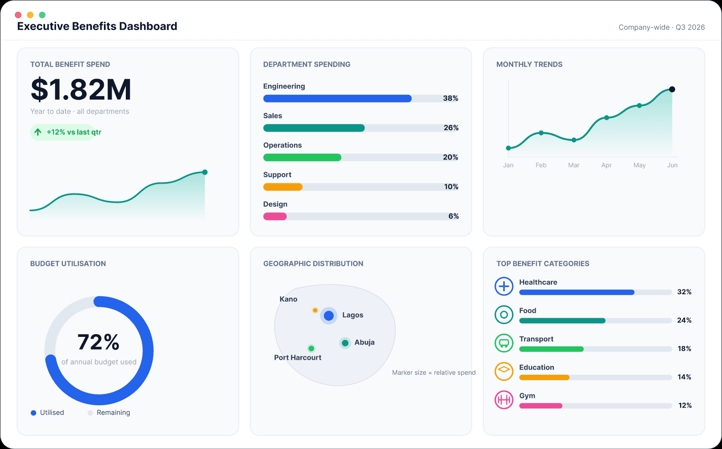
Task: Click the Abuja city label
Action: coord(365,342)
